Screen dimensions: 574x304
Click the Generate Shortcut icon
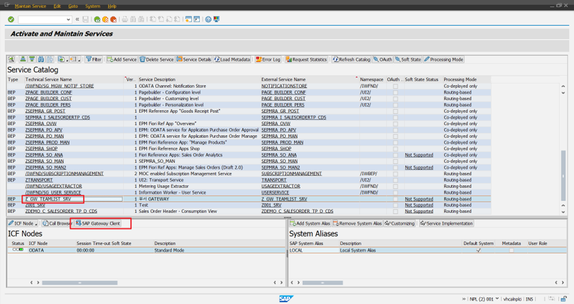(197, 19)
